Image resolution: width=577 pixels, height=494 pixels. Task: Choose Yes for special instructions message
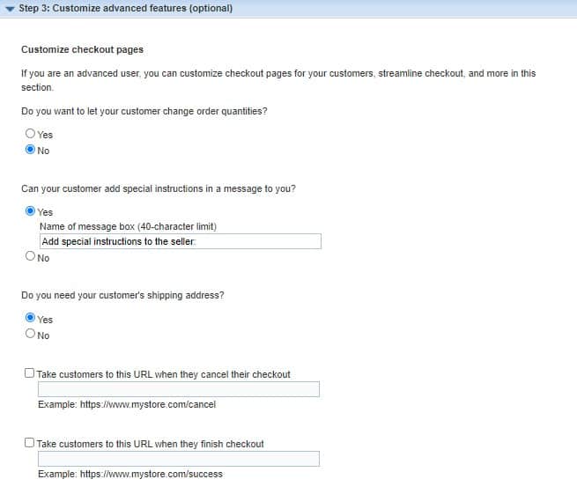click(30, 211)
